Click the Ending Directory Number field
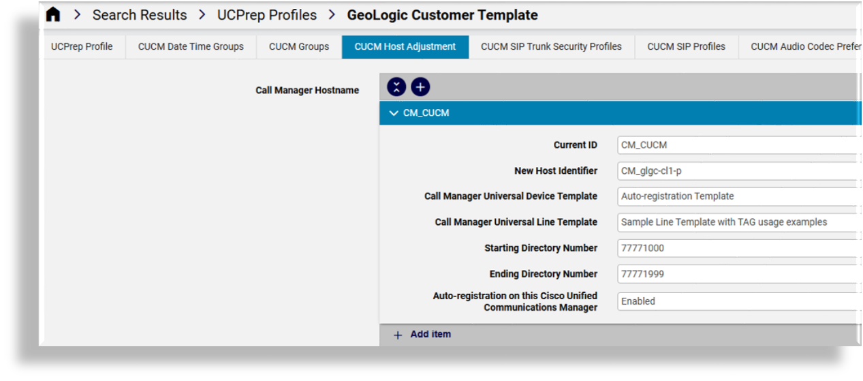 736,274
